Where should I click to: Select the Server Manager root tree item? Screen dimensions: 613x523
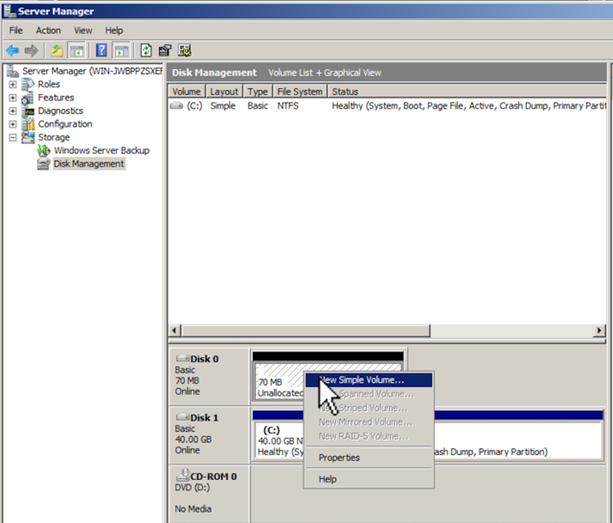tap(92, 71)
